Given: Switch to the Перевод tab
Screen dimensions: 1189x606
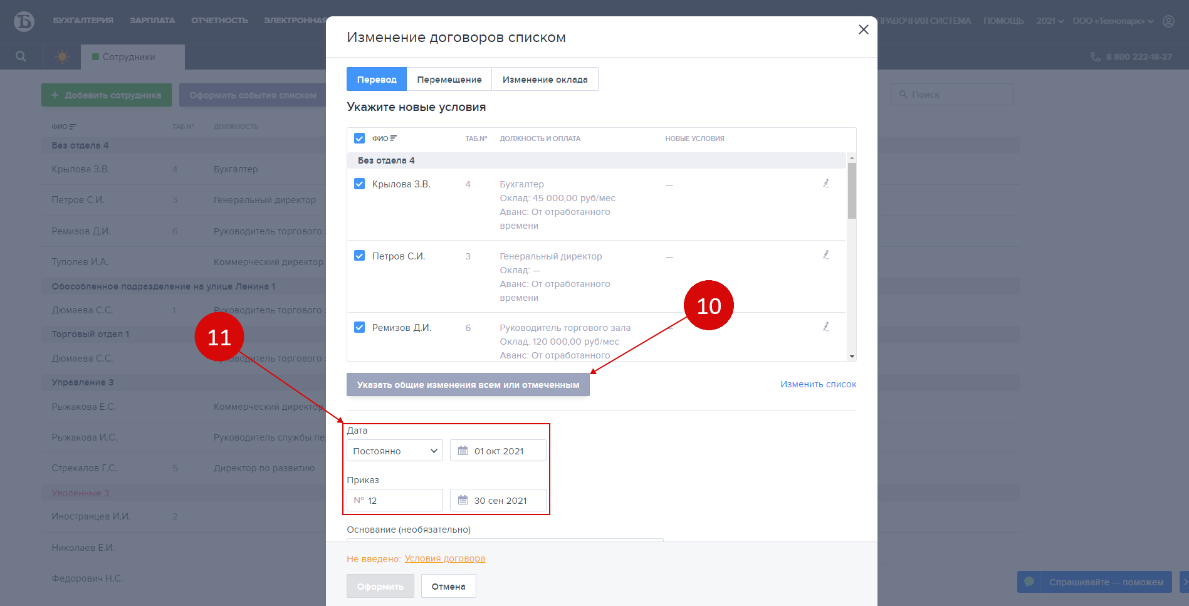Looking at the screenshot, I should (377, 79).
